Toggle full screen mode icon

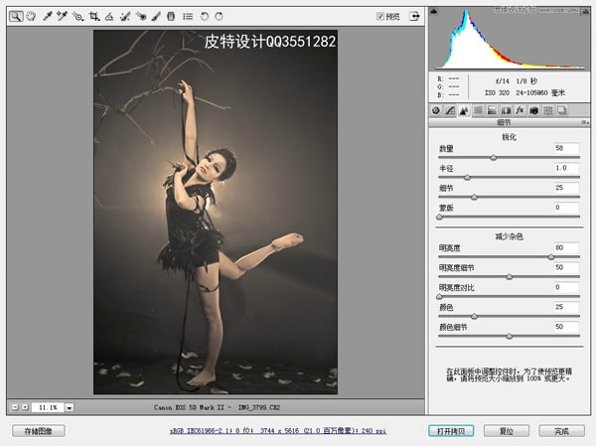tap(414, 16)
